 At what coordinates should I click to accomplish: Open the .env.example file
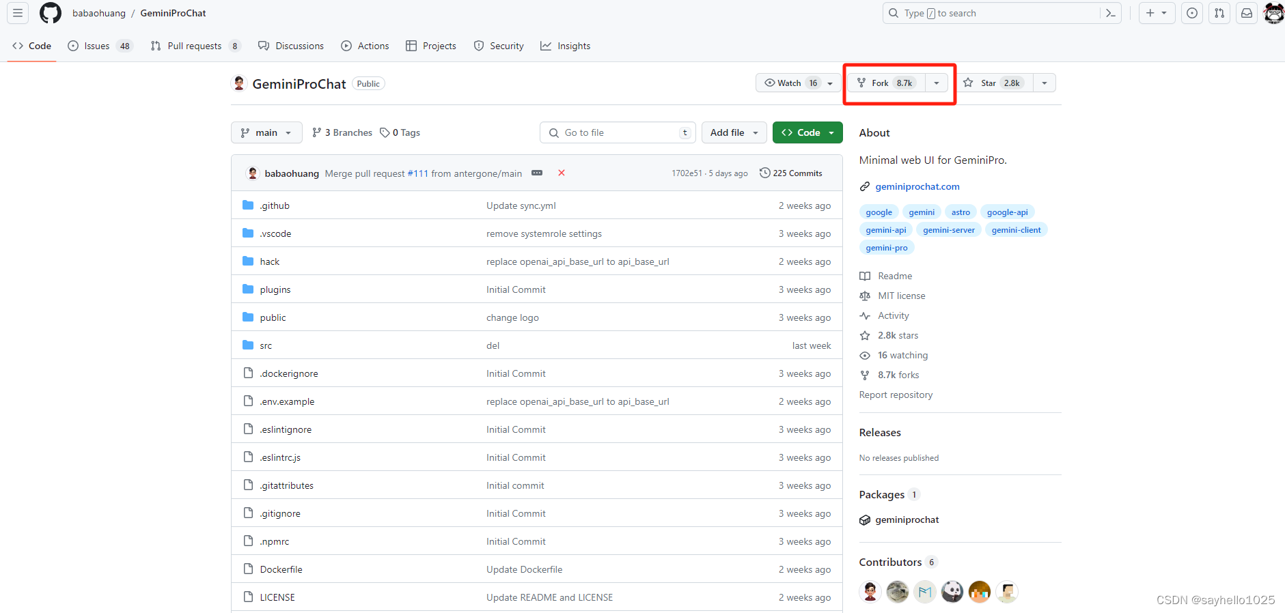tap(287, 401)
